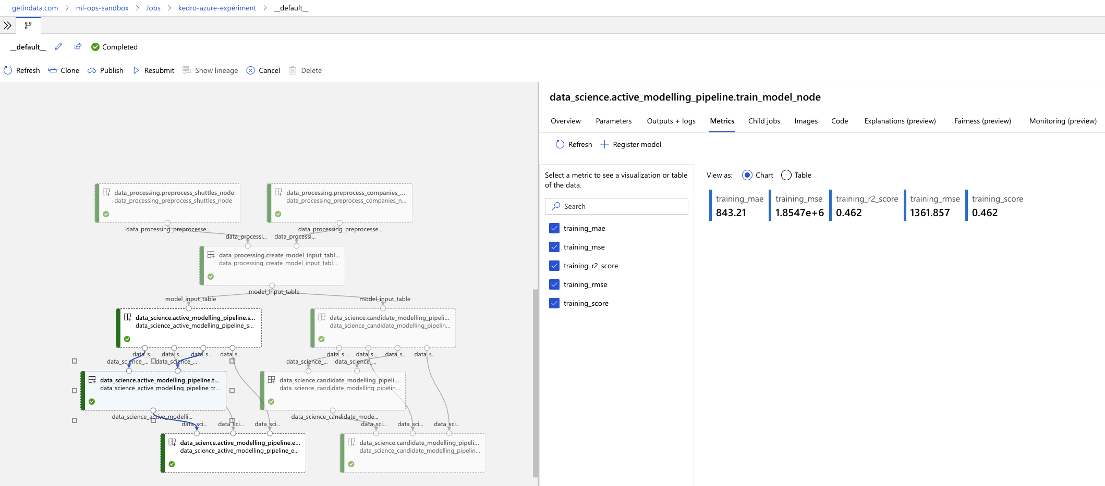Click module icon of create_model_input_table node

click(211, 255)
